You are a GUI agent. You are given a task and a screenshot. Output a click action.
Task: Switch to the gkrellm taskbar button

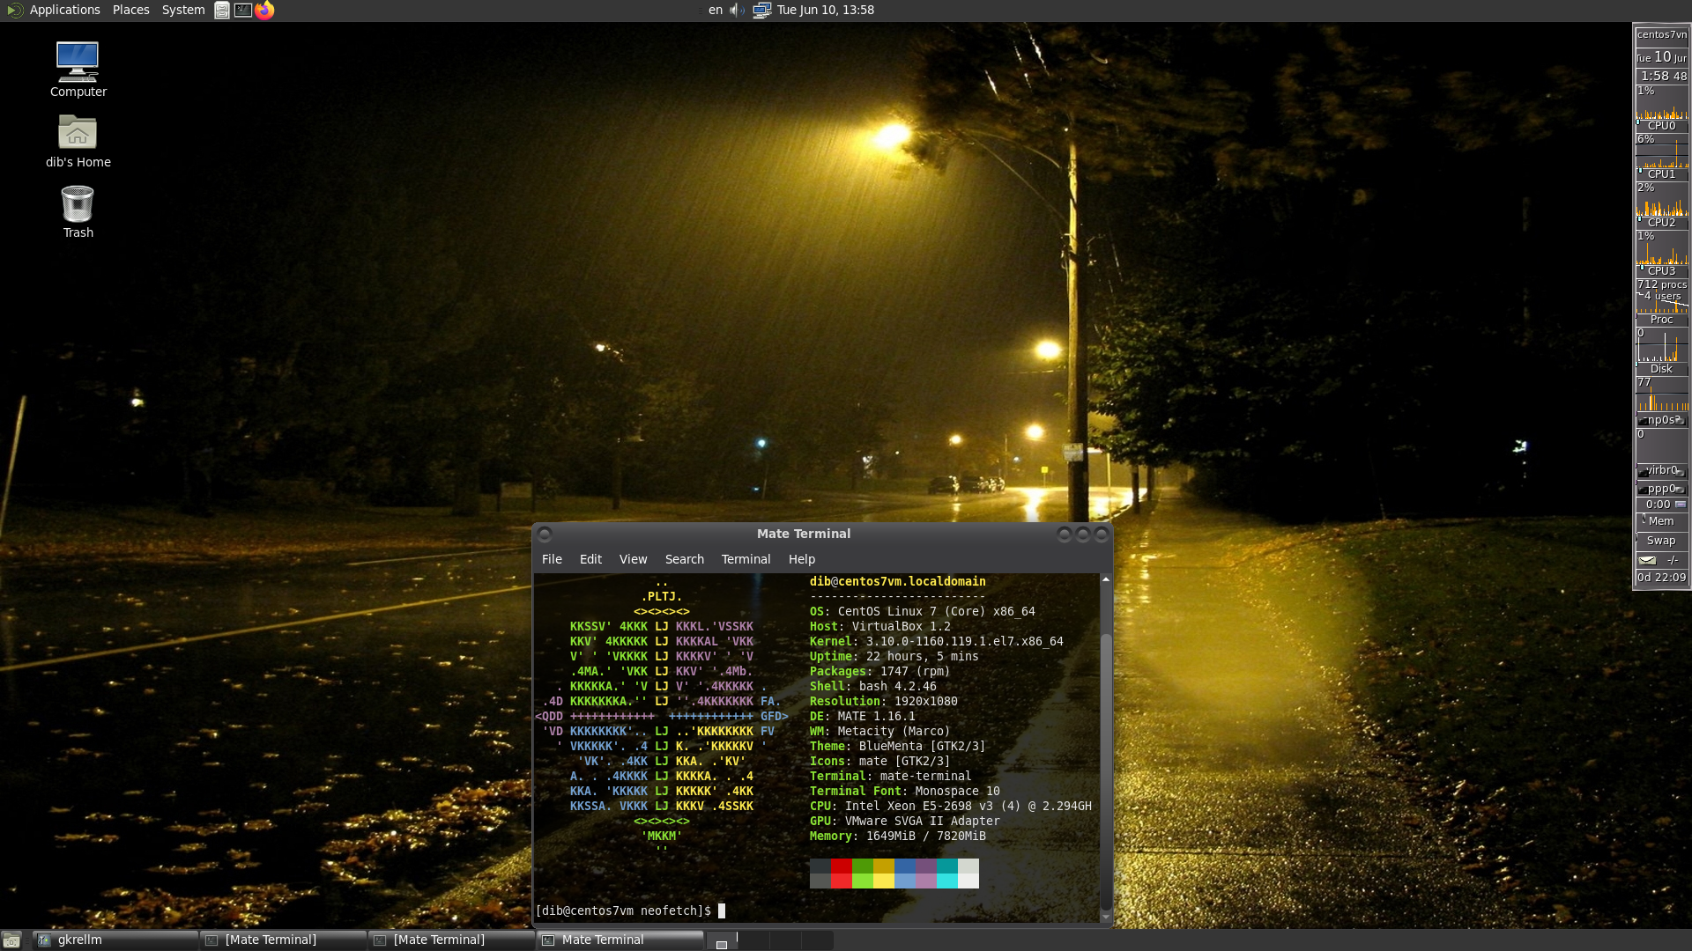point(115,940)
